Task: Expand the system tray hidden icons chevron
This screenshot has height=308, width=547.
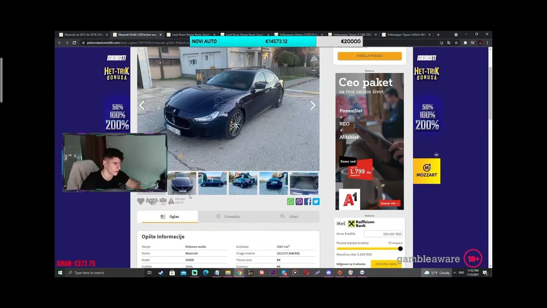Action: pyautogui.click(x=454, y=272)
